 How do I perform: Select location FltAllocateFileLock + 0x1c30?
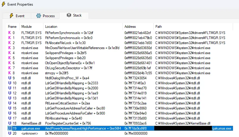pos(65,43)
